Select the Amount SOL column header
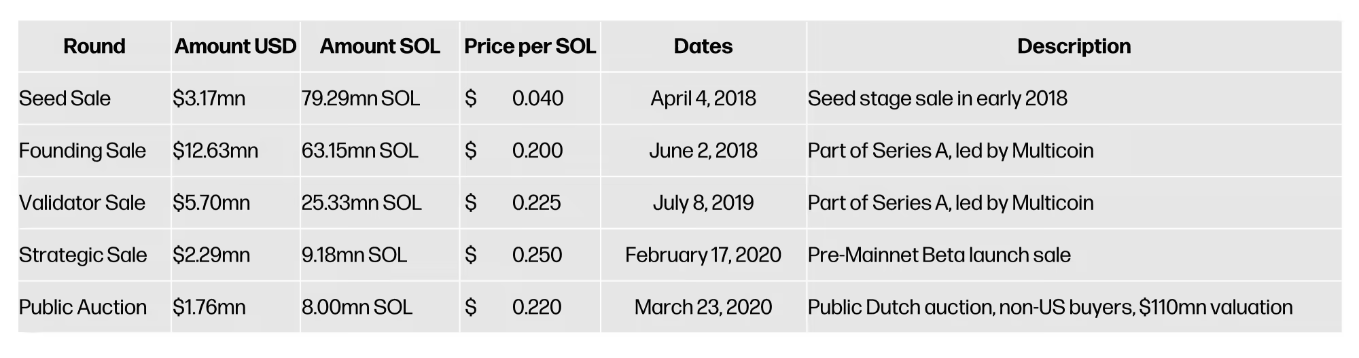This screenshot has height=358, width=1359. (380, 46)
